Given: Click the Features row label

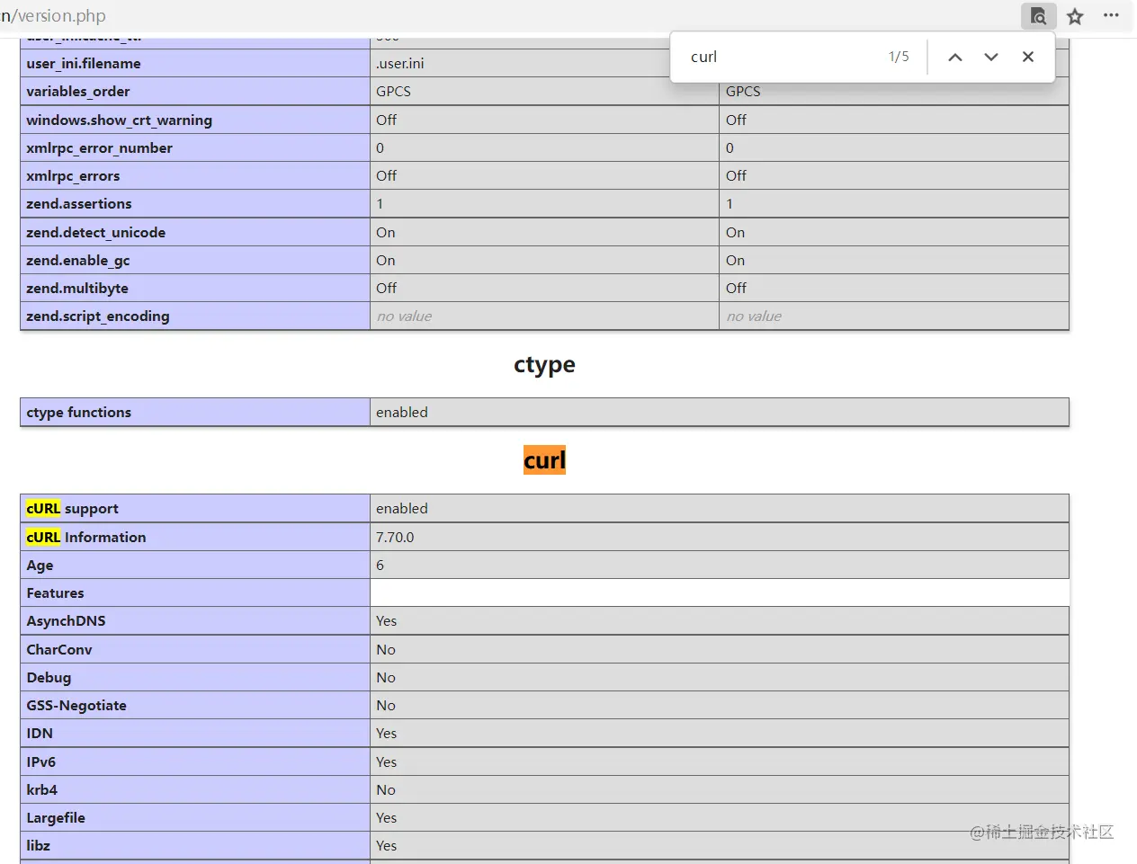Looking at the screenshot, I should (55, 592).
